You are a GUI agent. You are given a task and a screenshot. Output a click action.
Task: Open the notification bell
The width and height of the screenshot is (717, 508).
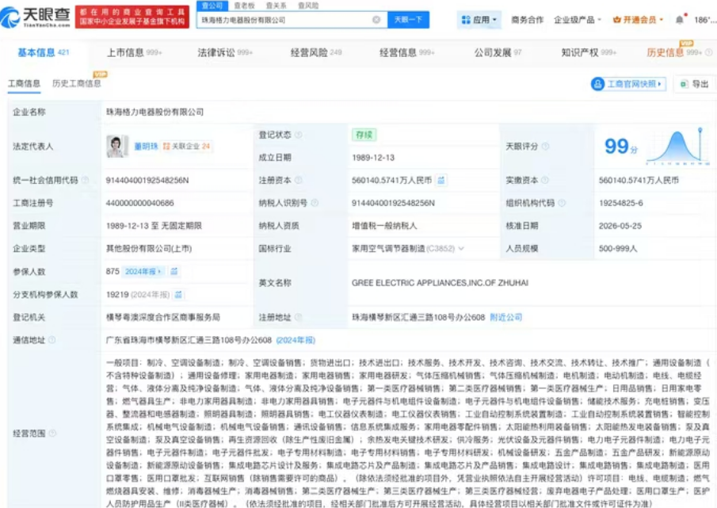680,20
